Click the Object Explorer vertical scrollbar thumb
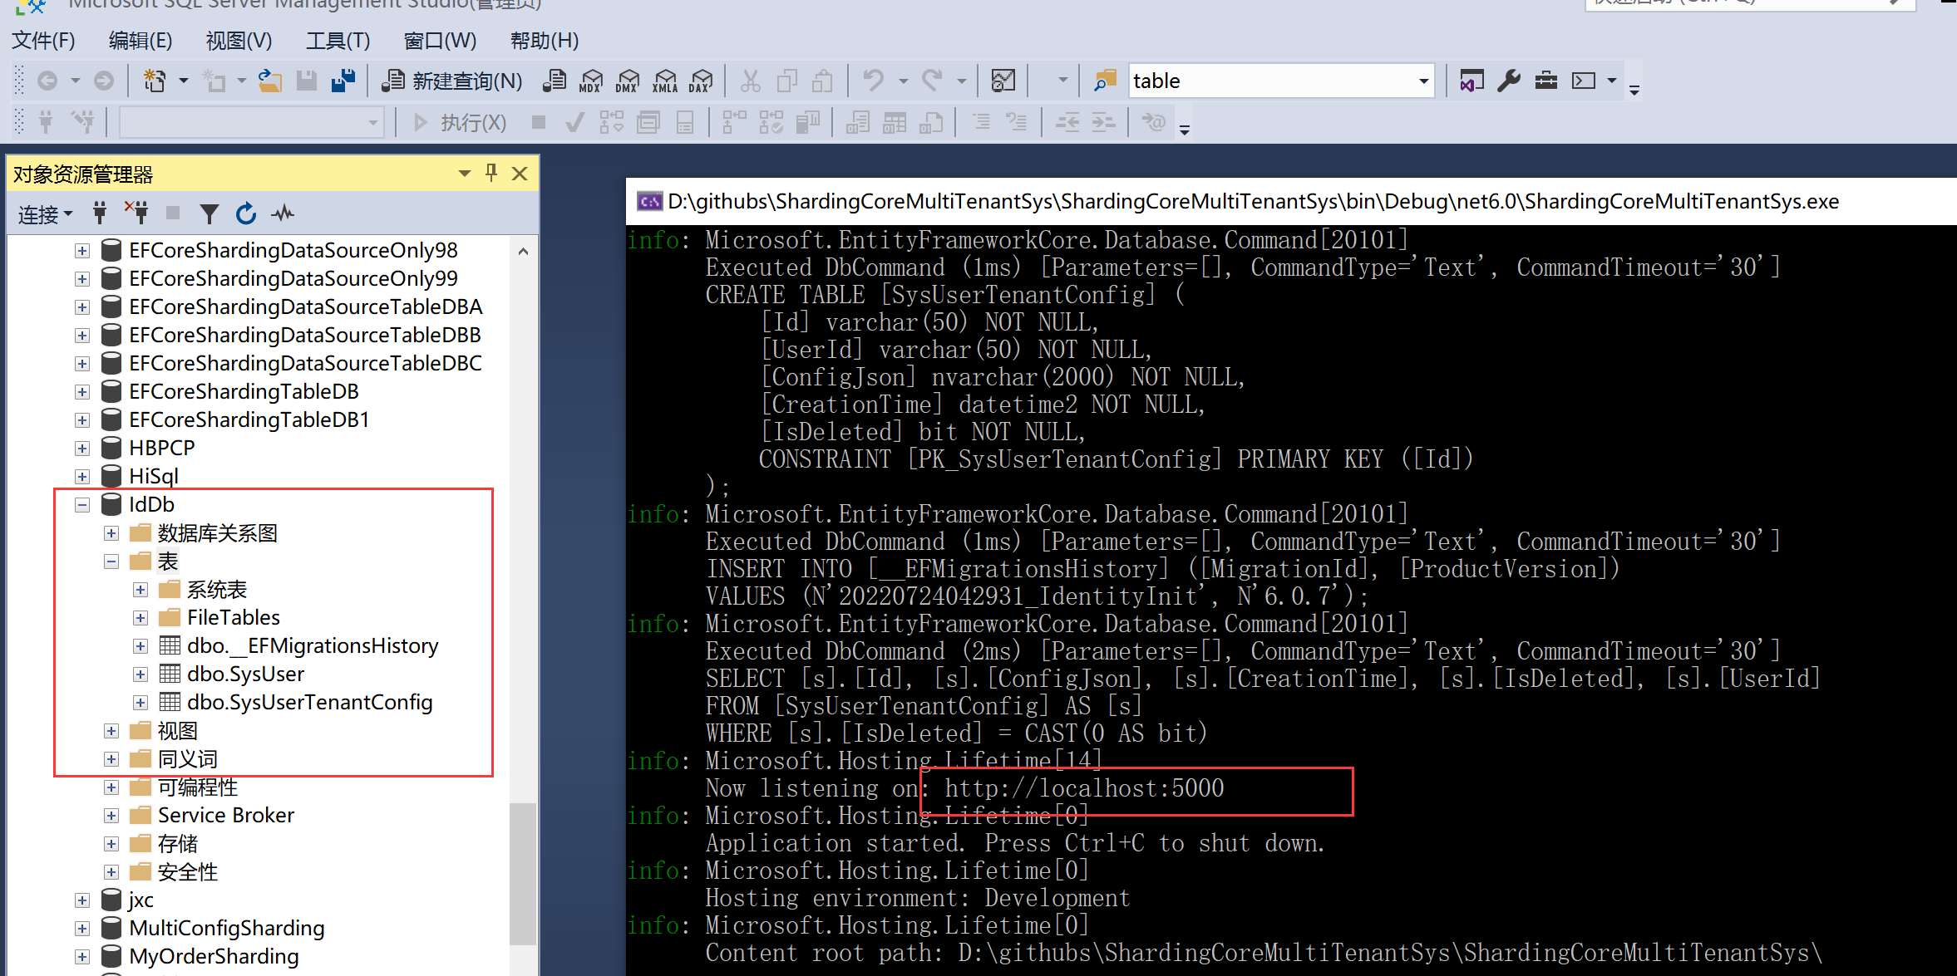1957x976 pixels. click(x=523, y=872)
